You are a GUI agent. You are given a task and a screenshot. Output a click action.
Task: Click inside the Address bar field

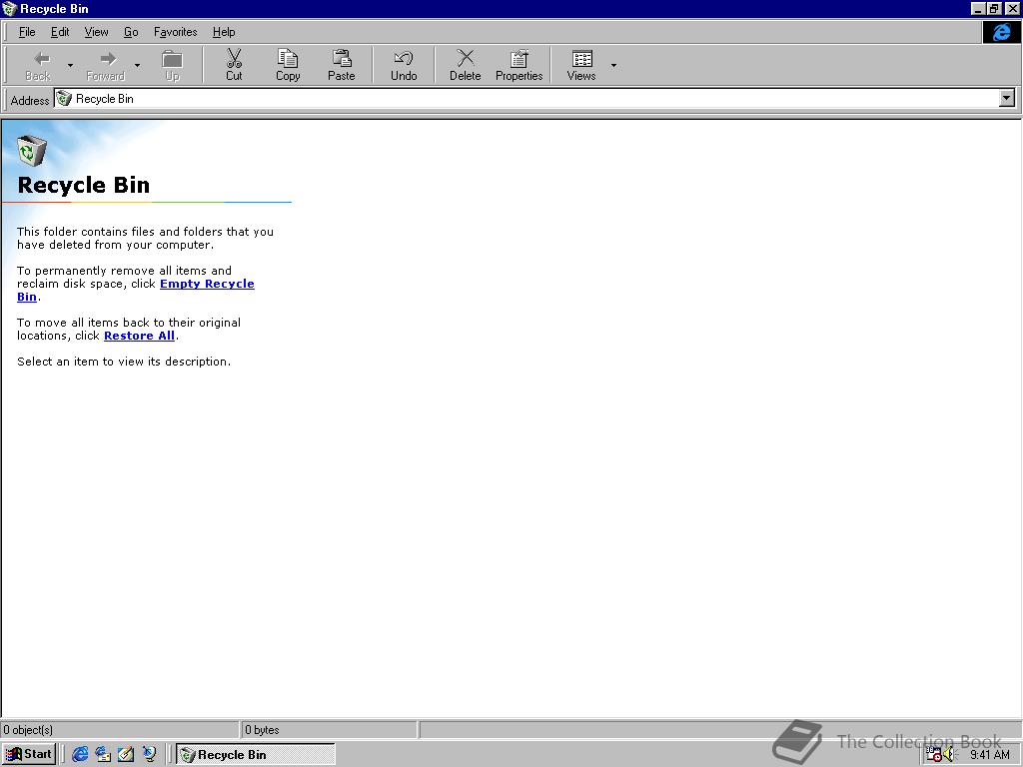point(525,99)
